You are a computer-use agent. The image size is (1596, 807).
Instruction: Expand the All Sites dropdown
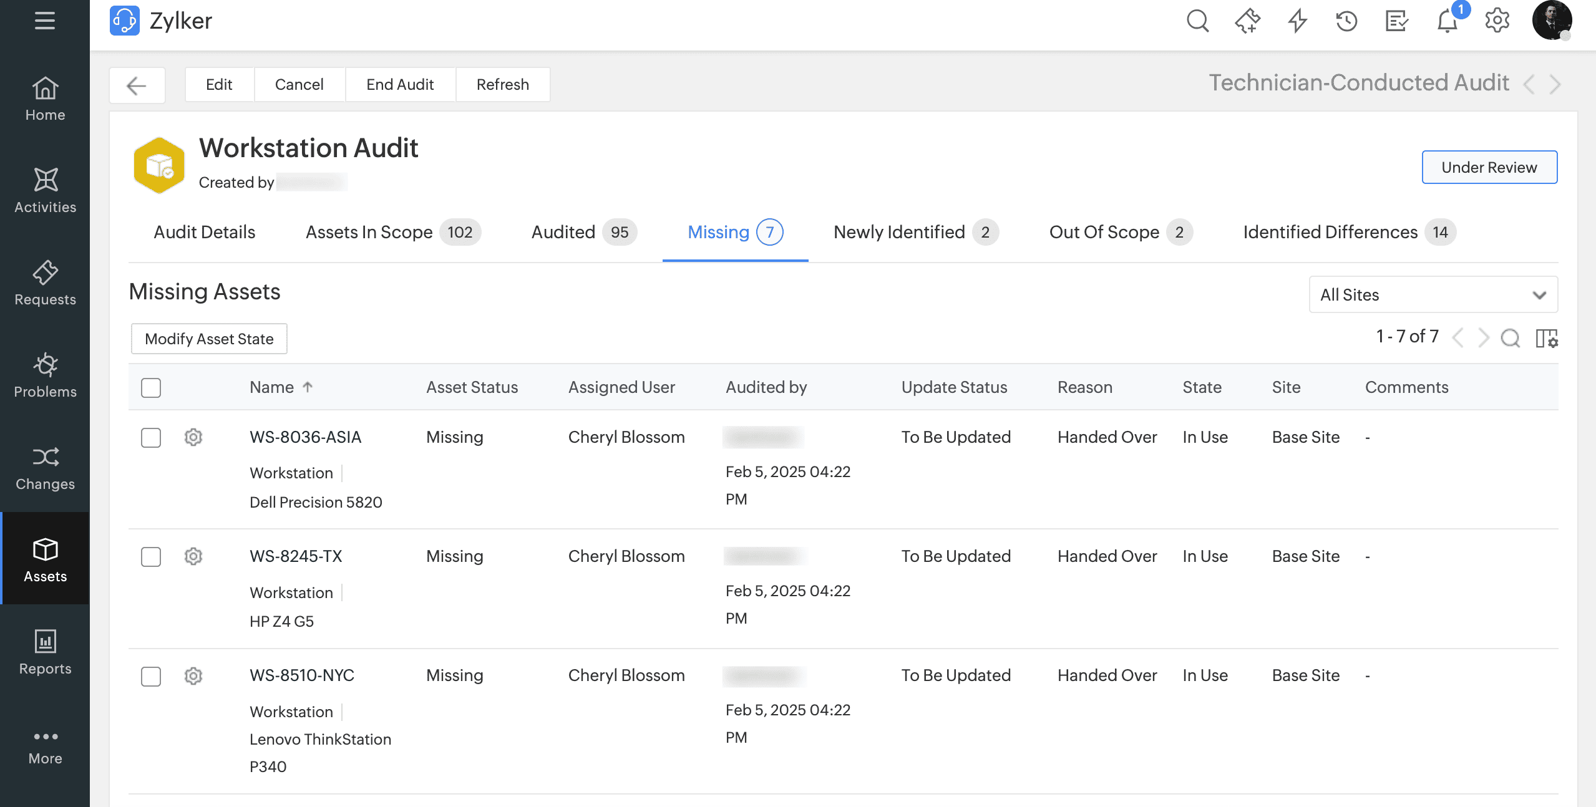click(1433, 294)
